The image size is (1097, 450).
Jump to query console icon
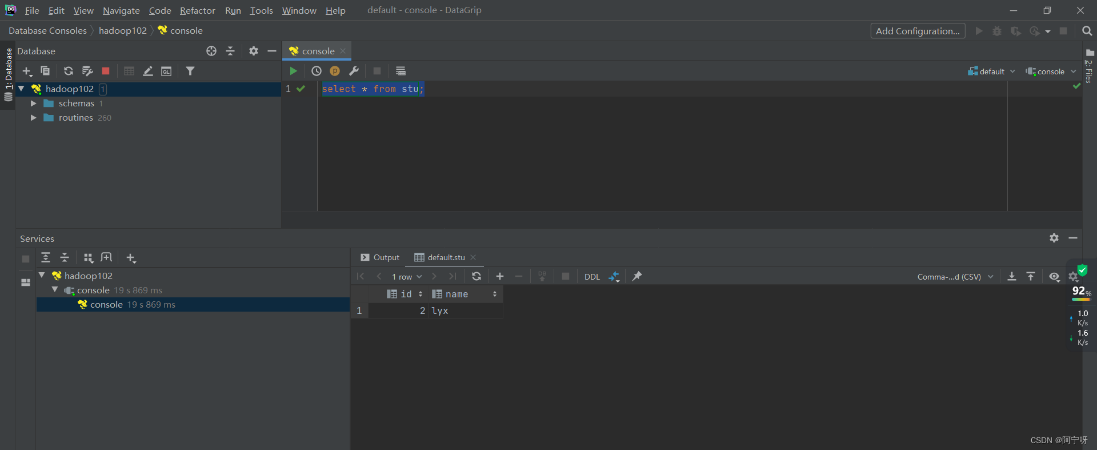tap(166, 71)
